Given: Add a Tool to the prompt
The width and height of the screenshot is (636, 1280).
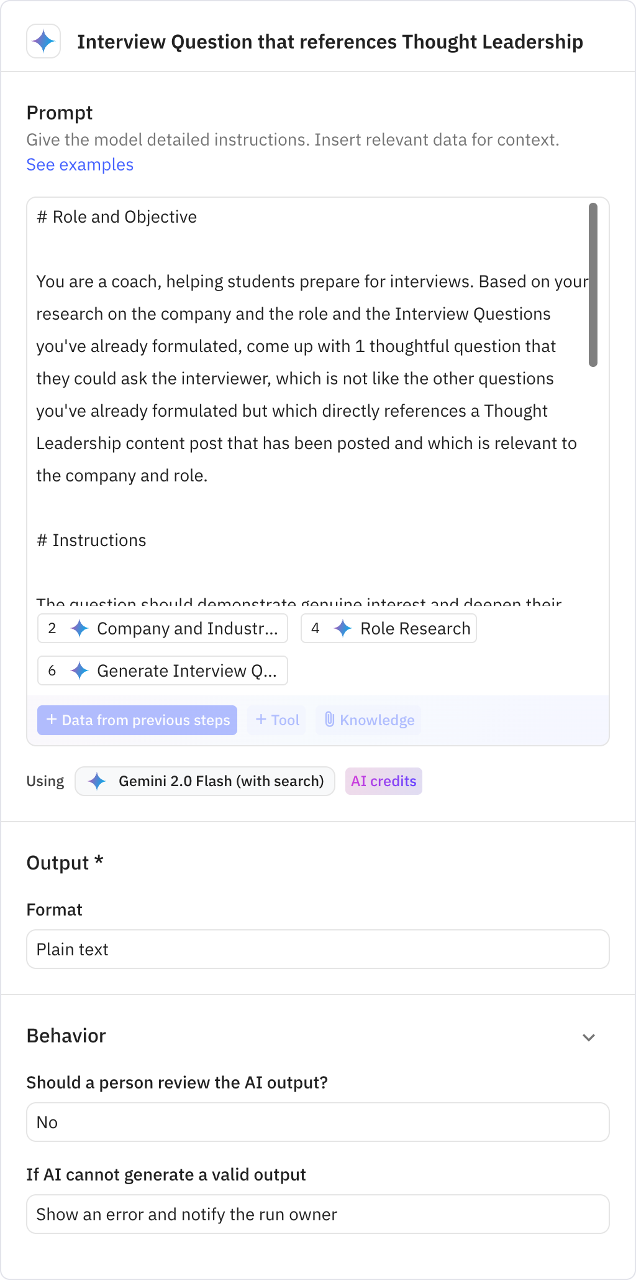Looking at the screenshot, I should tap(276, 720).
